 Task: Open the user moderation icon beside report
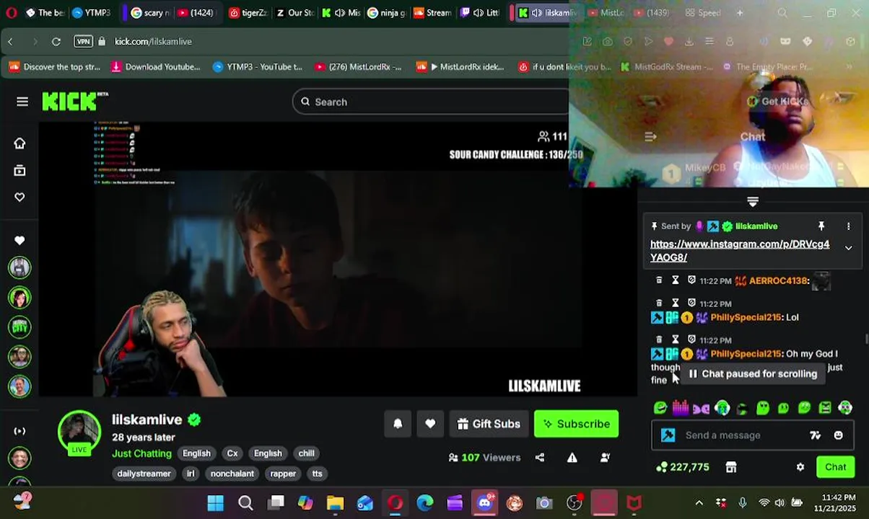point(606,457)
